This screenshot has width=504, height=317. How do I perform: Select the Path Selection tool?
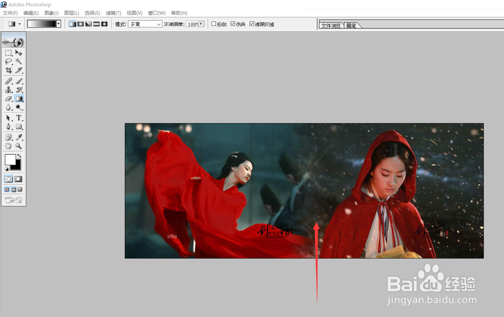point(9,118)
